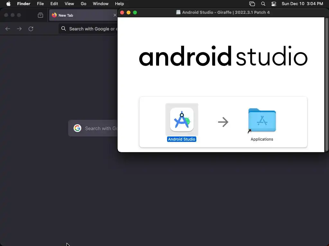The width and height of the screenshot is (329, 246).
Task: Focus the Firefox address bar
Action: tap(88, 29)
